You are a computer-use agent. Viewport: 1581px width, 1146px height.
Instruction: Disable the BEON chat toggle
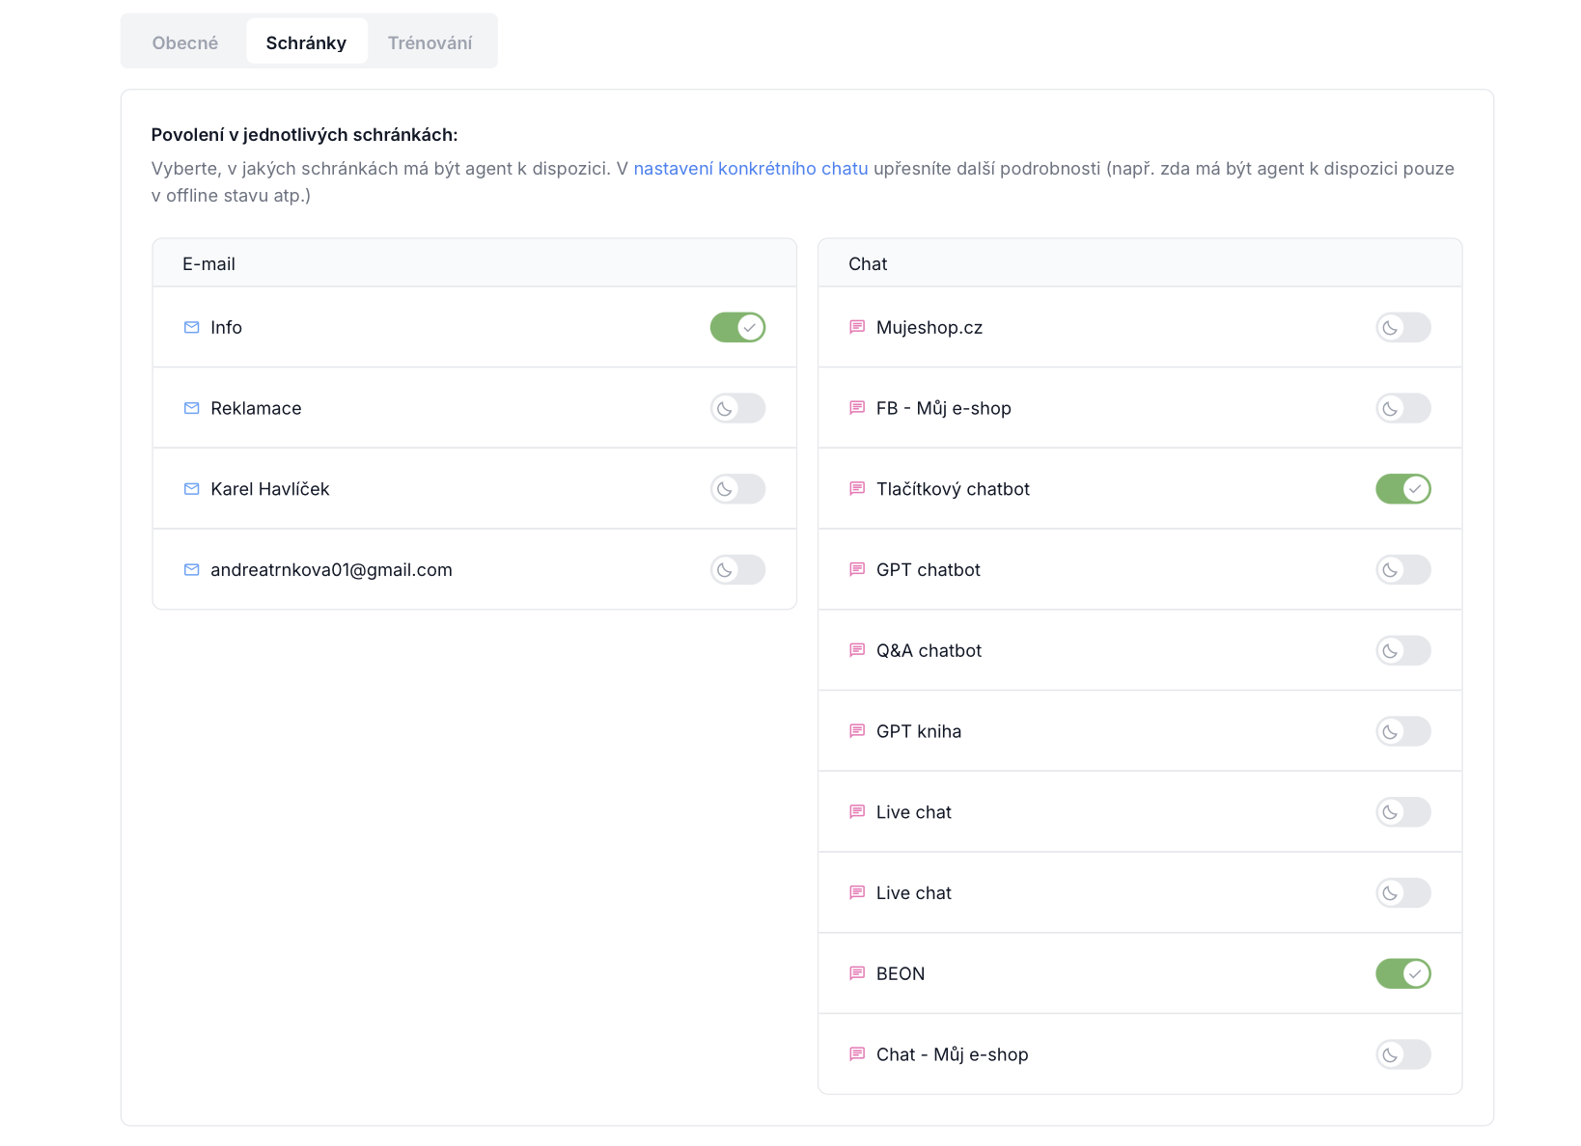click(1403, 973)
